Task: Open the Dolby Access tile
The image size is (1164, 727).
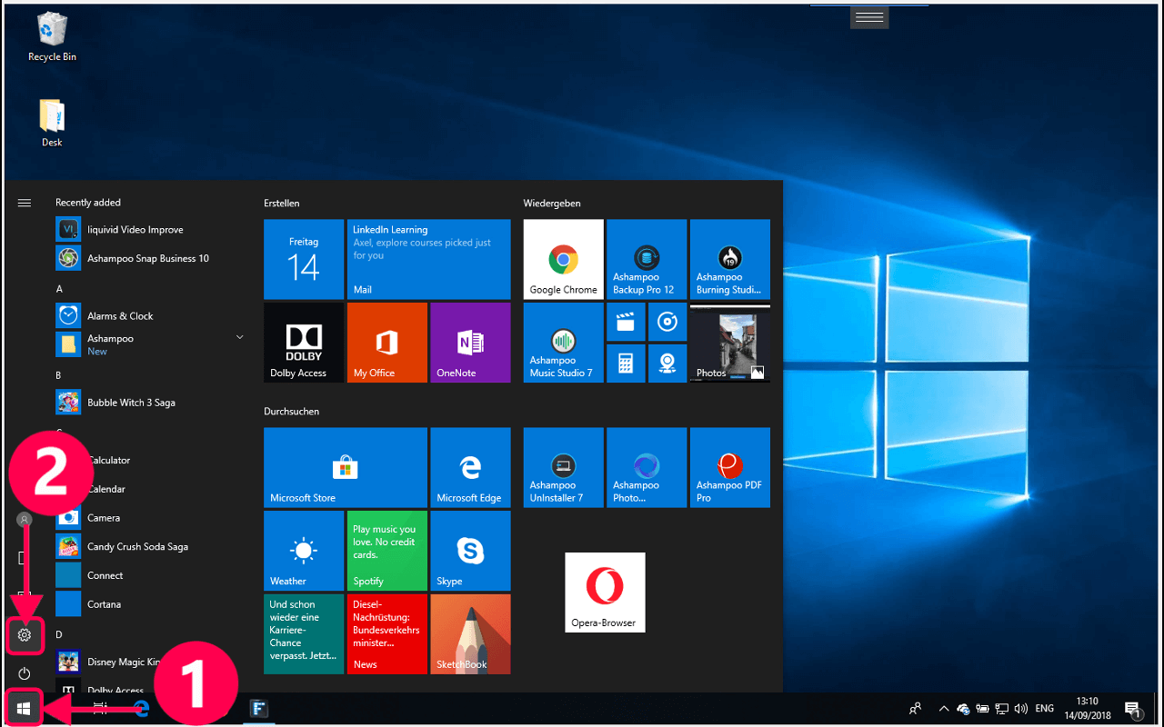Action: click(304, 343)
